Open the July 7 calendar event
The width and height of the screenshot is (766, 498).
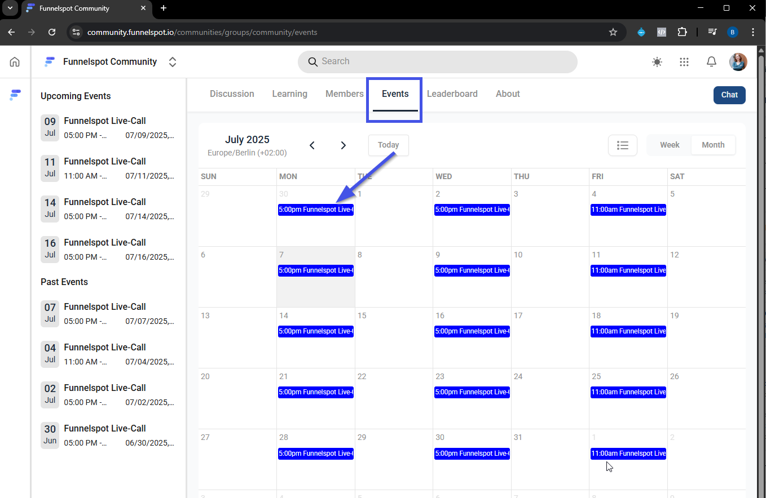tap(316, 270)
